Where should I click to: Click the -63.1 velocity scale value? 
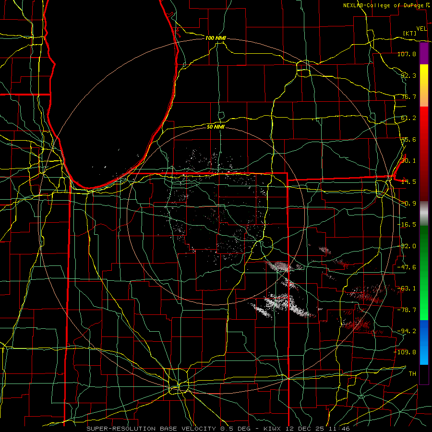tap(407, 288)
